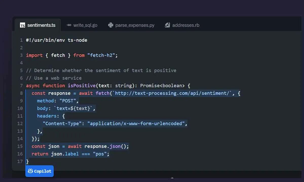304x182 pixels.
Task: Click the Copilot logo icon in the button
Action: coord(30,171)
